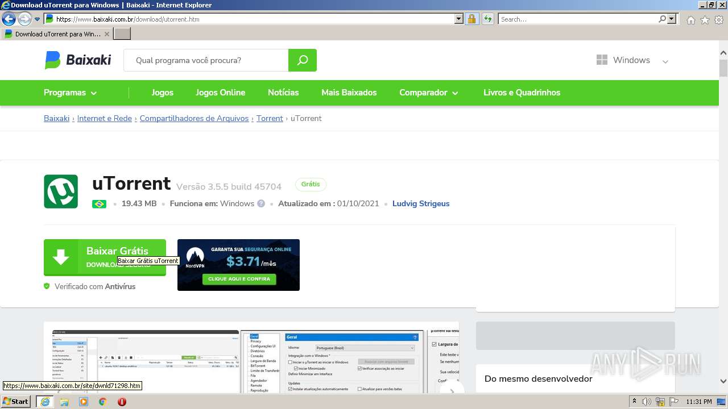Image resolution: width=728 pixels, height=409 pixels.
Task: Click the address bar URL field
Action: [249, 19]
